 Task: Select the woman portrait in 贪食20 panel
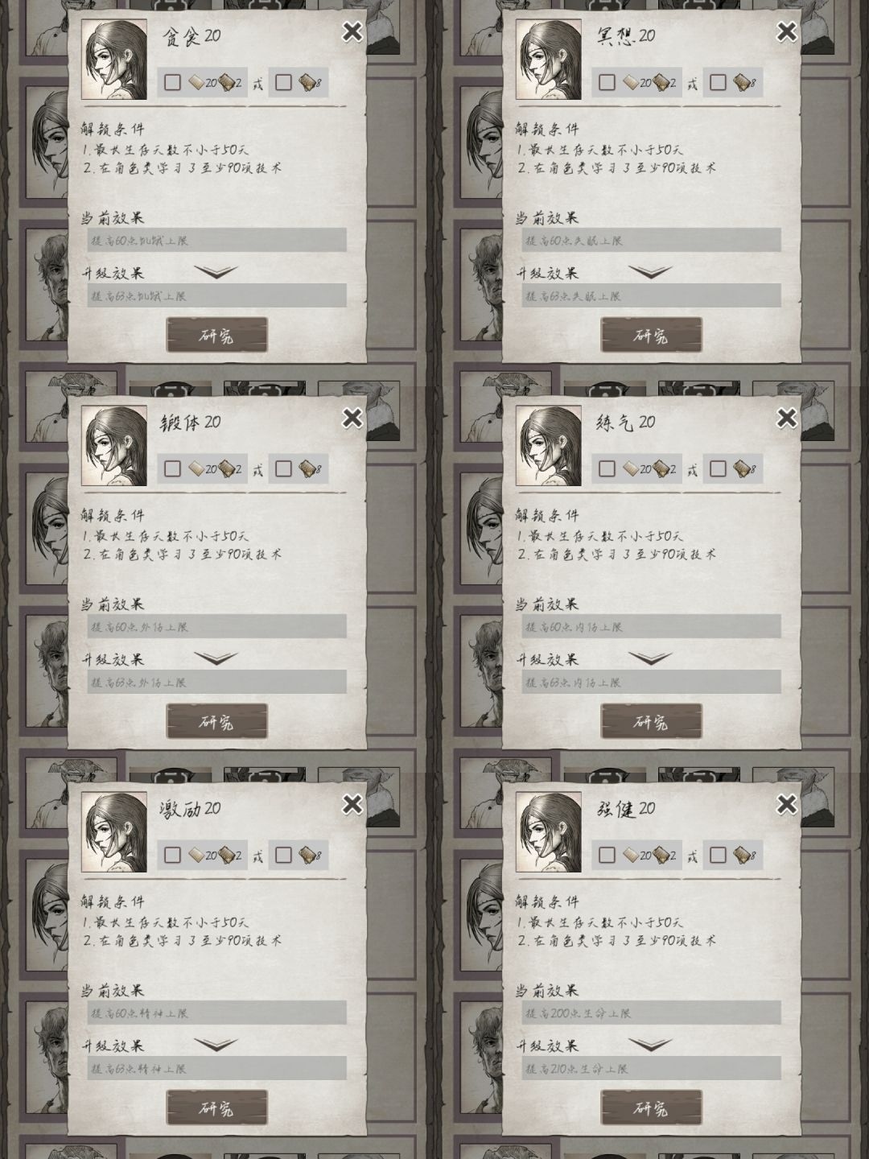click(114, 60)
